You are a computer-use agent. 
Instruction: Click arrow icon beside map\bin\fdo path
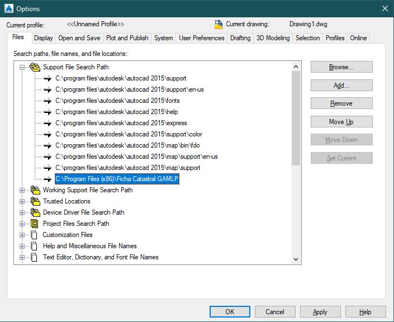(x=48, y=145)
